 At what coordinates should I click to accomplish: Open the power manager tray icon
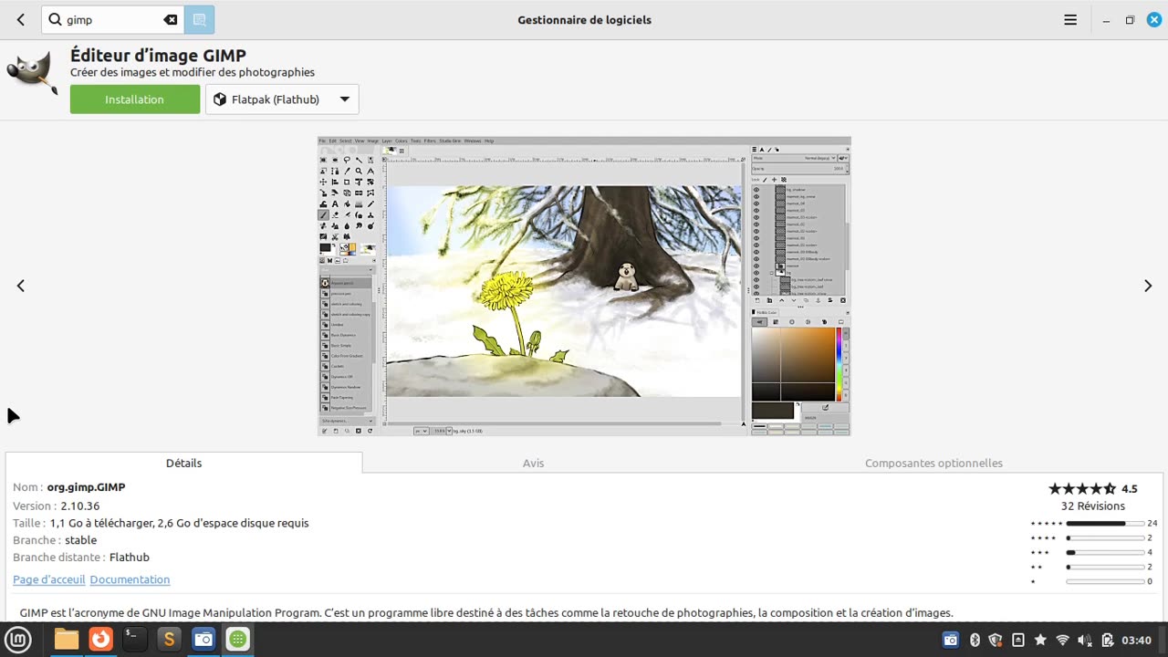(1107, 640)
